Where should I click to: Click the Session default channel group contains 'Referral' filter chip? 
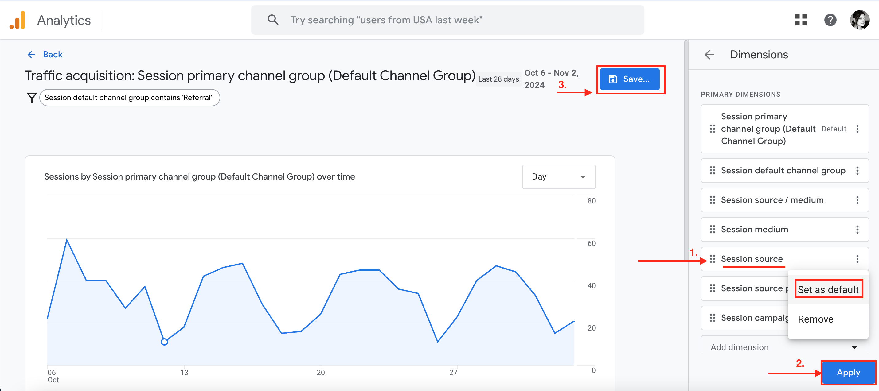coord(129,98)
